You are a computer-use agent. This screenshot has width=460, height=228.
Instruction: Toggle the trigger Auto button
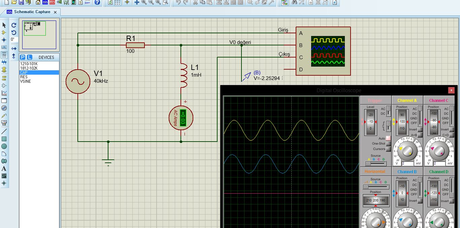click(x=388, y=138)
